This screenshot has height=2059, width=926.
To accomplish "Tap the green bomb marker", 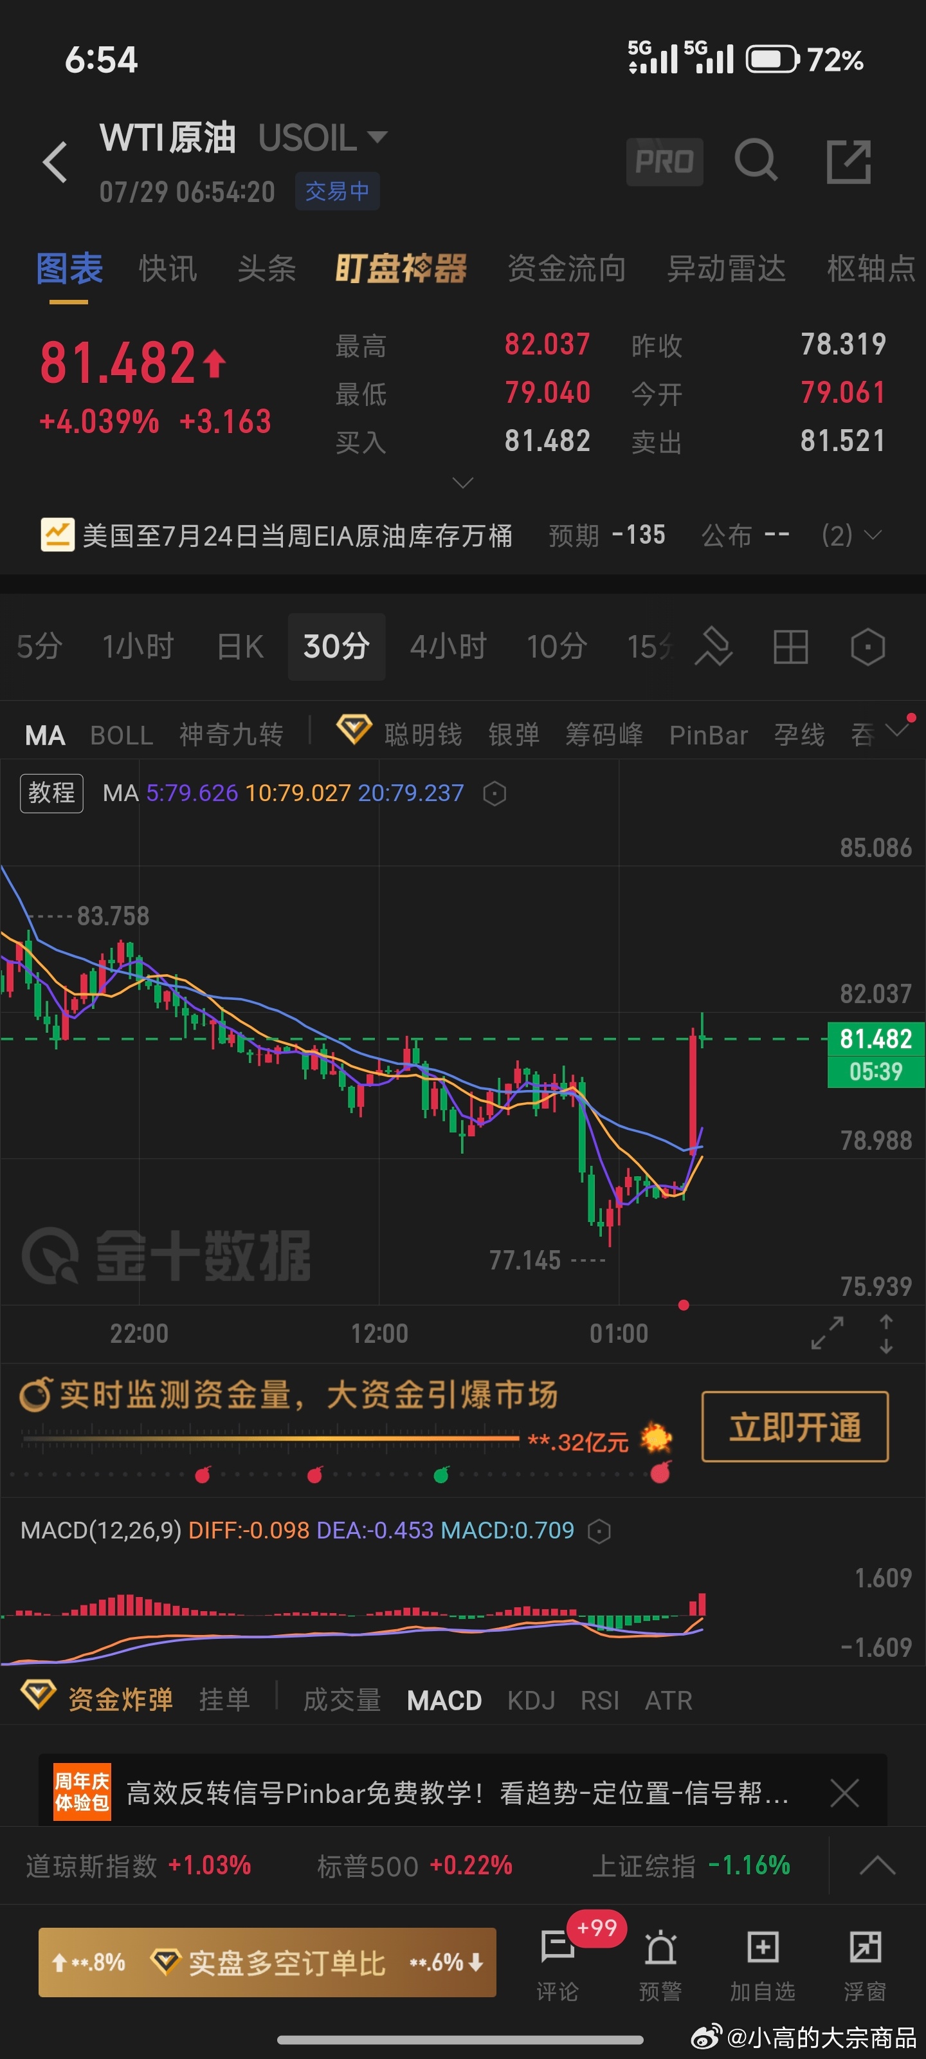I will [x=441, y=1474].
